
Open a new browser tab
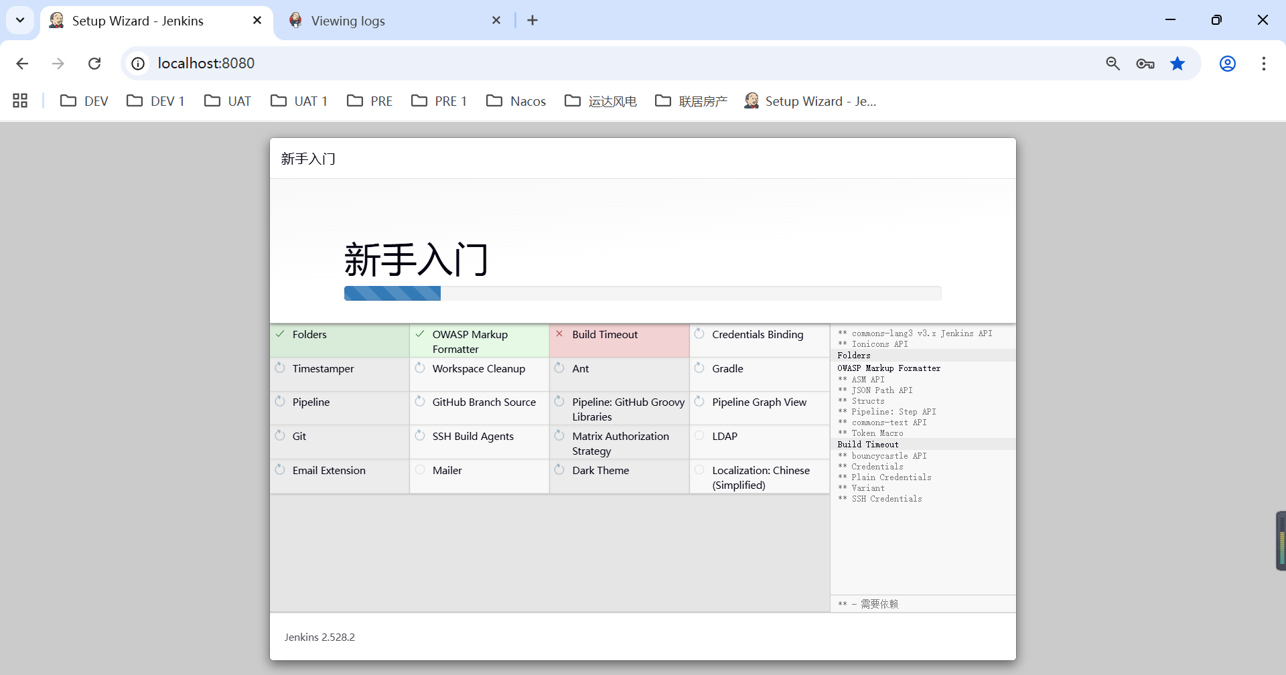coord(532,21)
